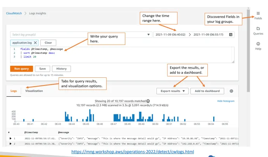
Task: Open query History
Action: tap(61, 69)
